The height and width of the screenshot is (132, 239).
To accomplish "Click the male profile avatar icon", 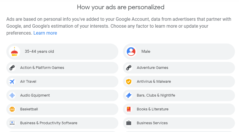I will click(x=131, y=52).
